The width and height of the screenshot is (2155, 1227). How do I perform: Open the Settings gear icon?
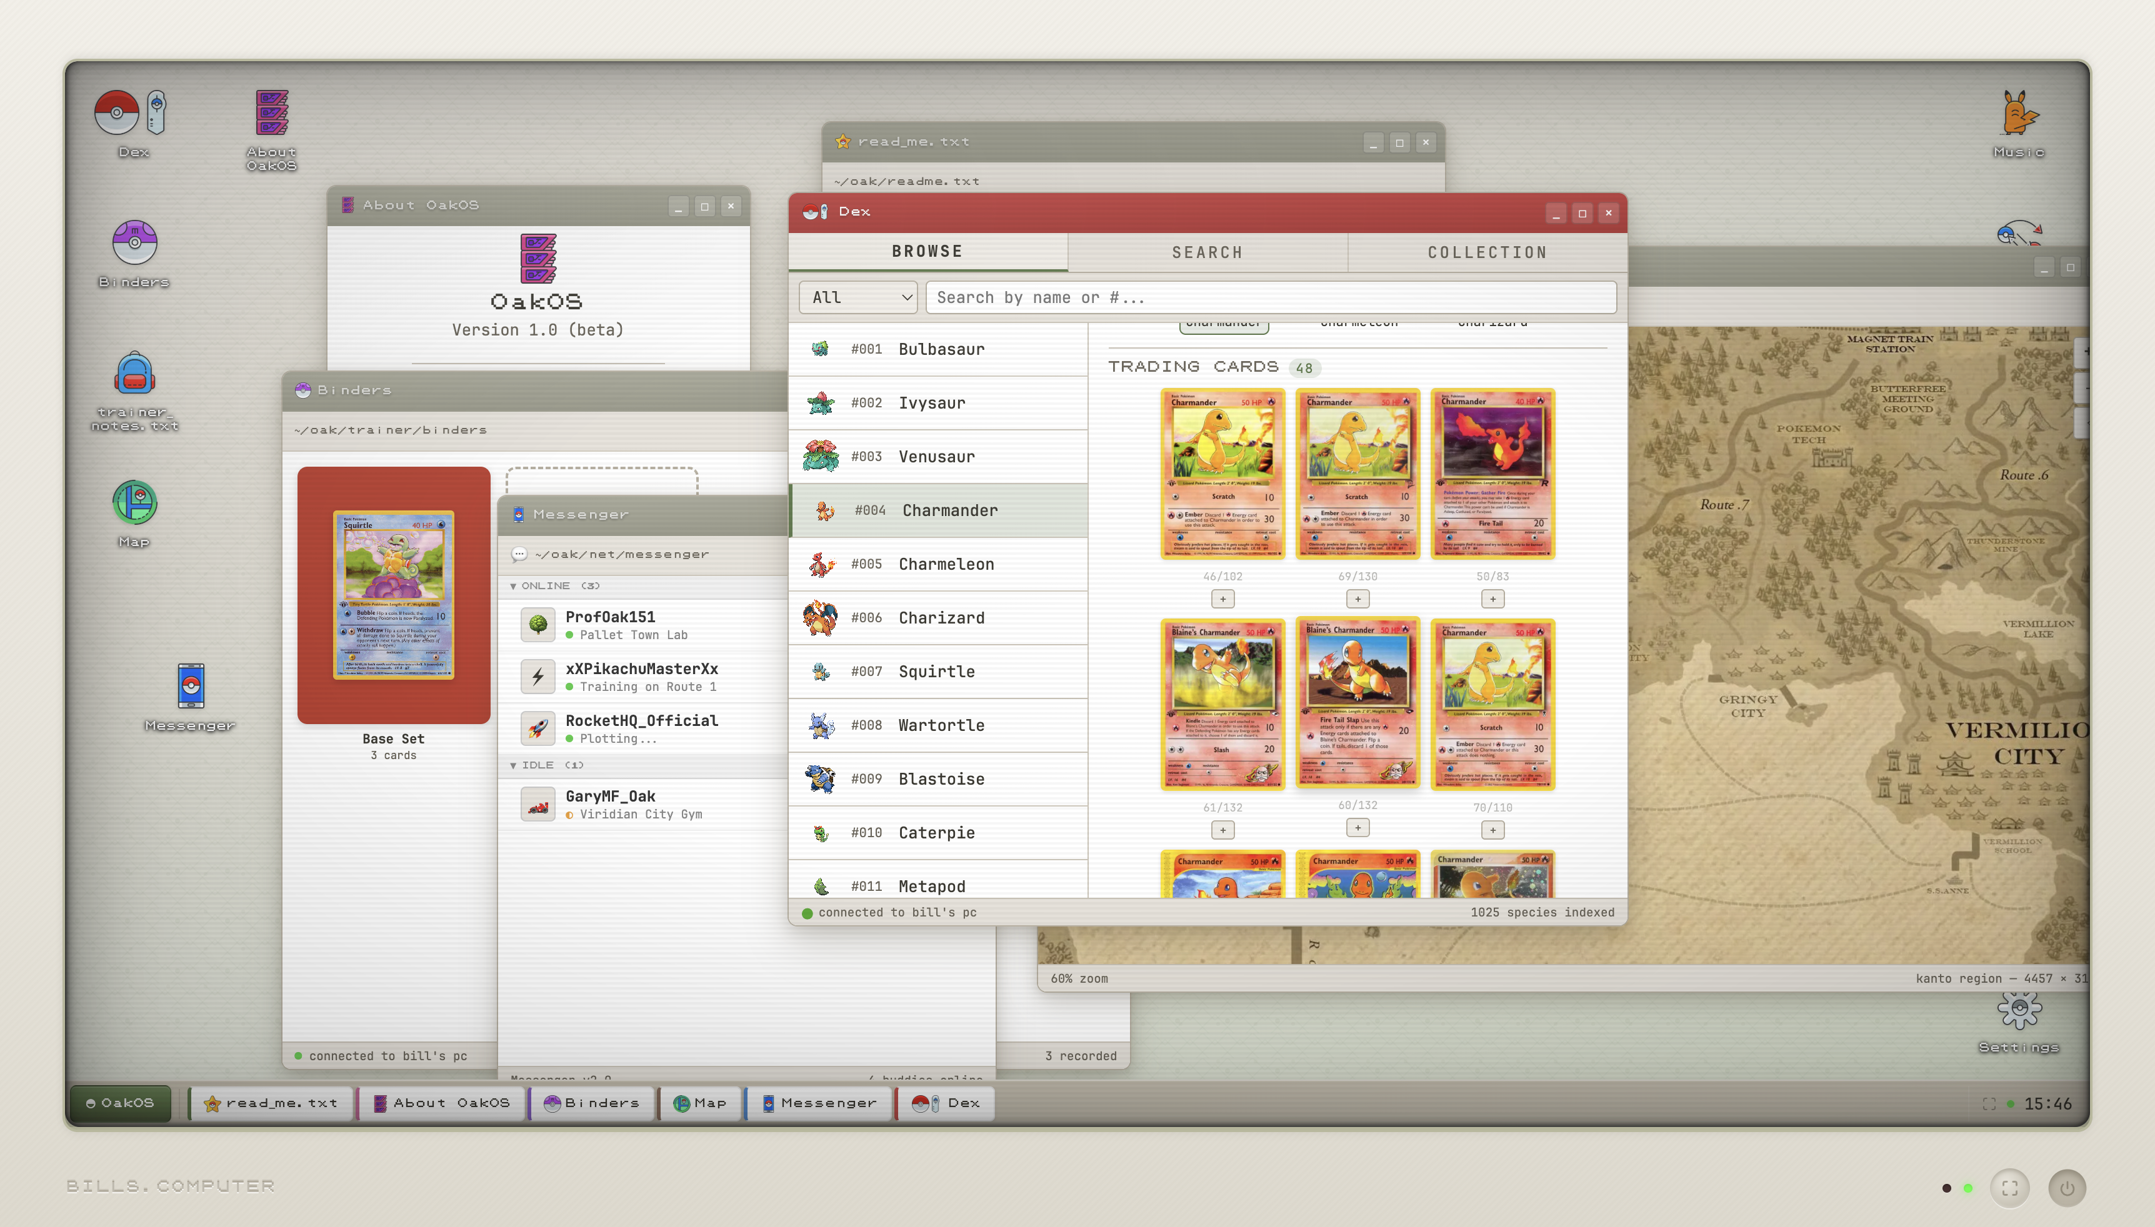pyautogui.click(x=2019, y=1009)
